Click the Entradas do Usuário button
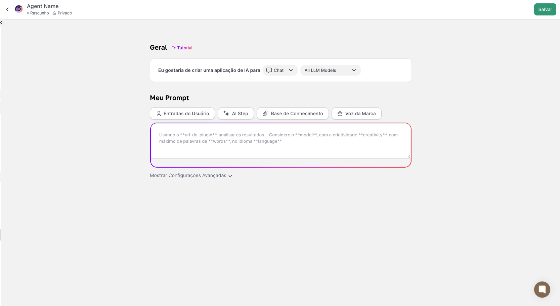 point(182,114)
